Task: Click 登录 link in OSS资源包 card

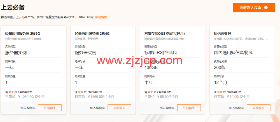Action: point(150,92)
